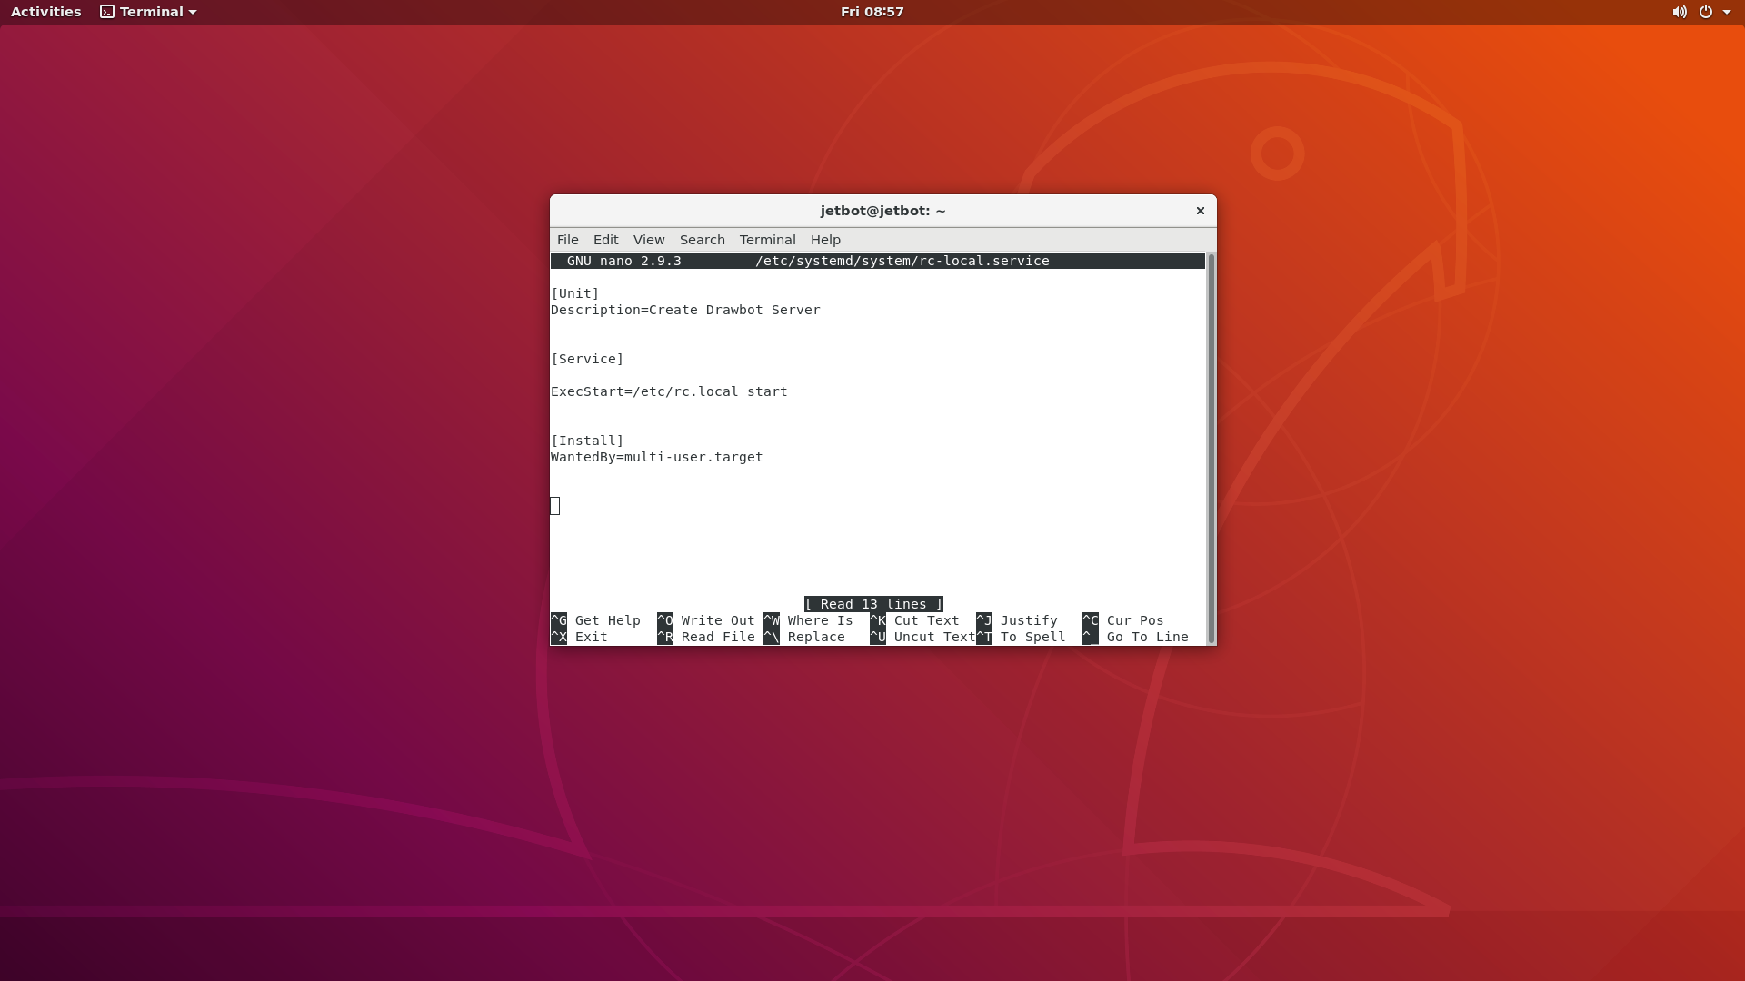Click the ^R Read File shortcut
This screenshot has height=981, width=1745.
tap(706, 637)
